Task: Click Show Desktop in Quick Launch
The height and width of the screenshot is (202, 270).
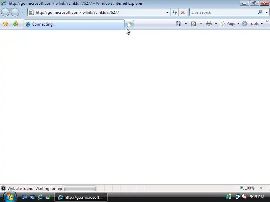Action: (x=24, y=197)
